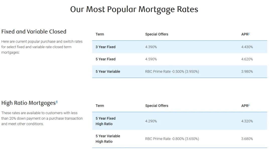
Task: Open the APR footnote 2 in the High Ratio Mortgages table
Action: tap(249, 105)
